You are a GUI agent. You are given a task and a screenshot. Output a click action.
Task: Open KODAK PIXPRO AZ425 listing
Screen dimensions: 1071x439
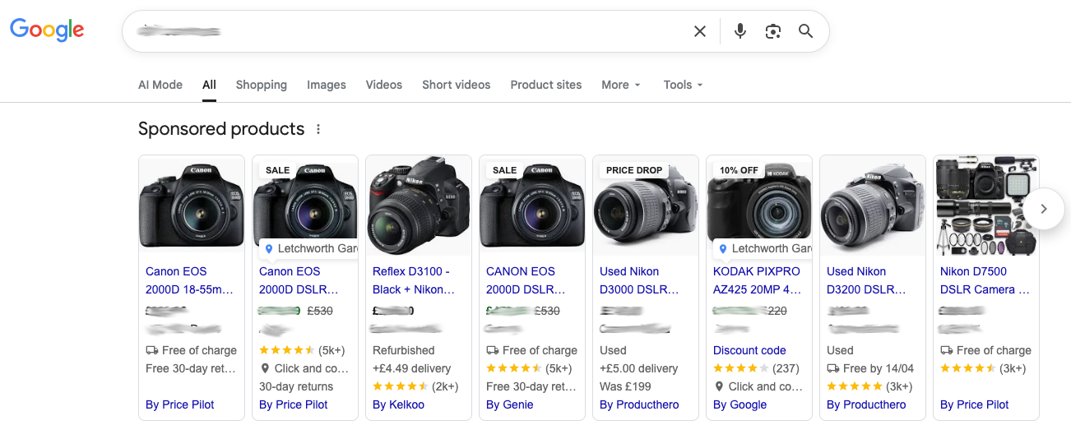[x=758, y=280]
